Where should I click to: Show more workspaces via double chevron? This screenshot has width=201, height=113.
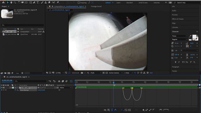pyautogui.click(x=166, y=3)
